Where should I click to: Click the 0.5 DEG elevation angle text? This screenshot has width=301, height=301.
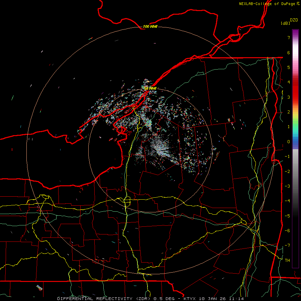[164, 299]
